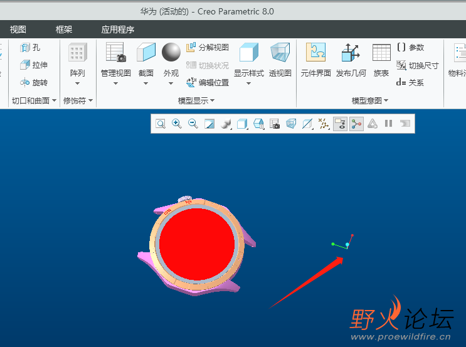Select the 孔 hole tool
The height and width of the screenshot is (347, 466).
[30, 48]
